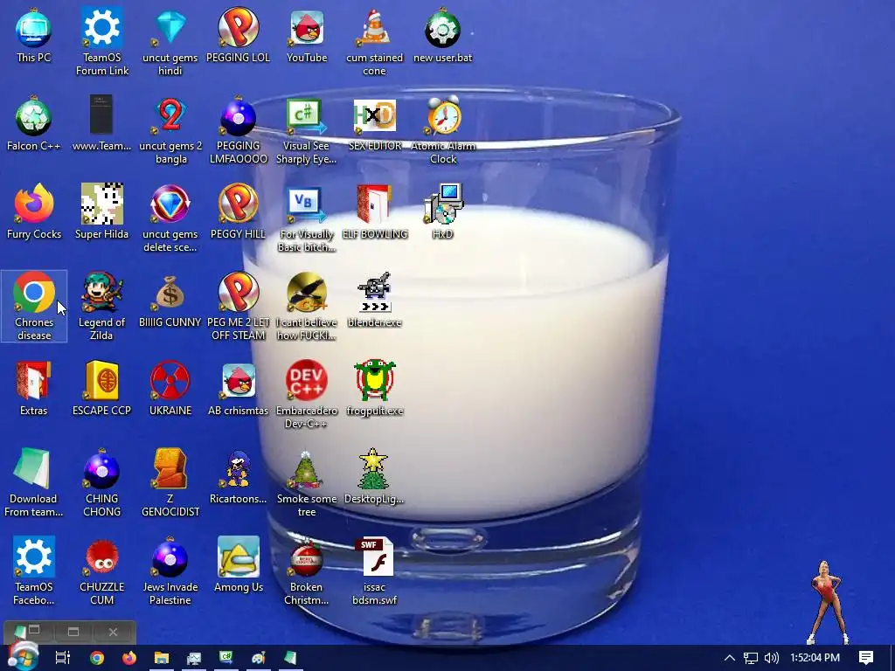Expand the hidden system tray icons chevron
895x671 pixels.
point(730,658)
